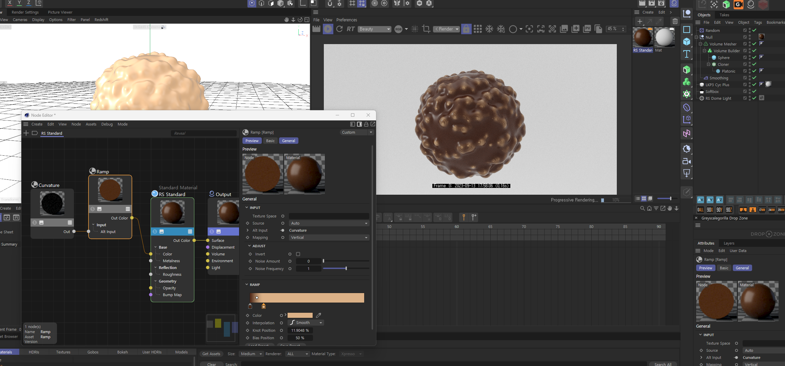
Task: Click the Knot Position value field
Action: [x=300, y=330]
